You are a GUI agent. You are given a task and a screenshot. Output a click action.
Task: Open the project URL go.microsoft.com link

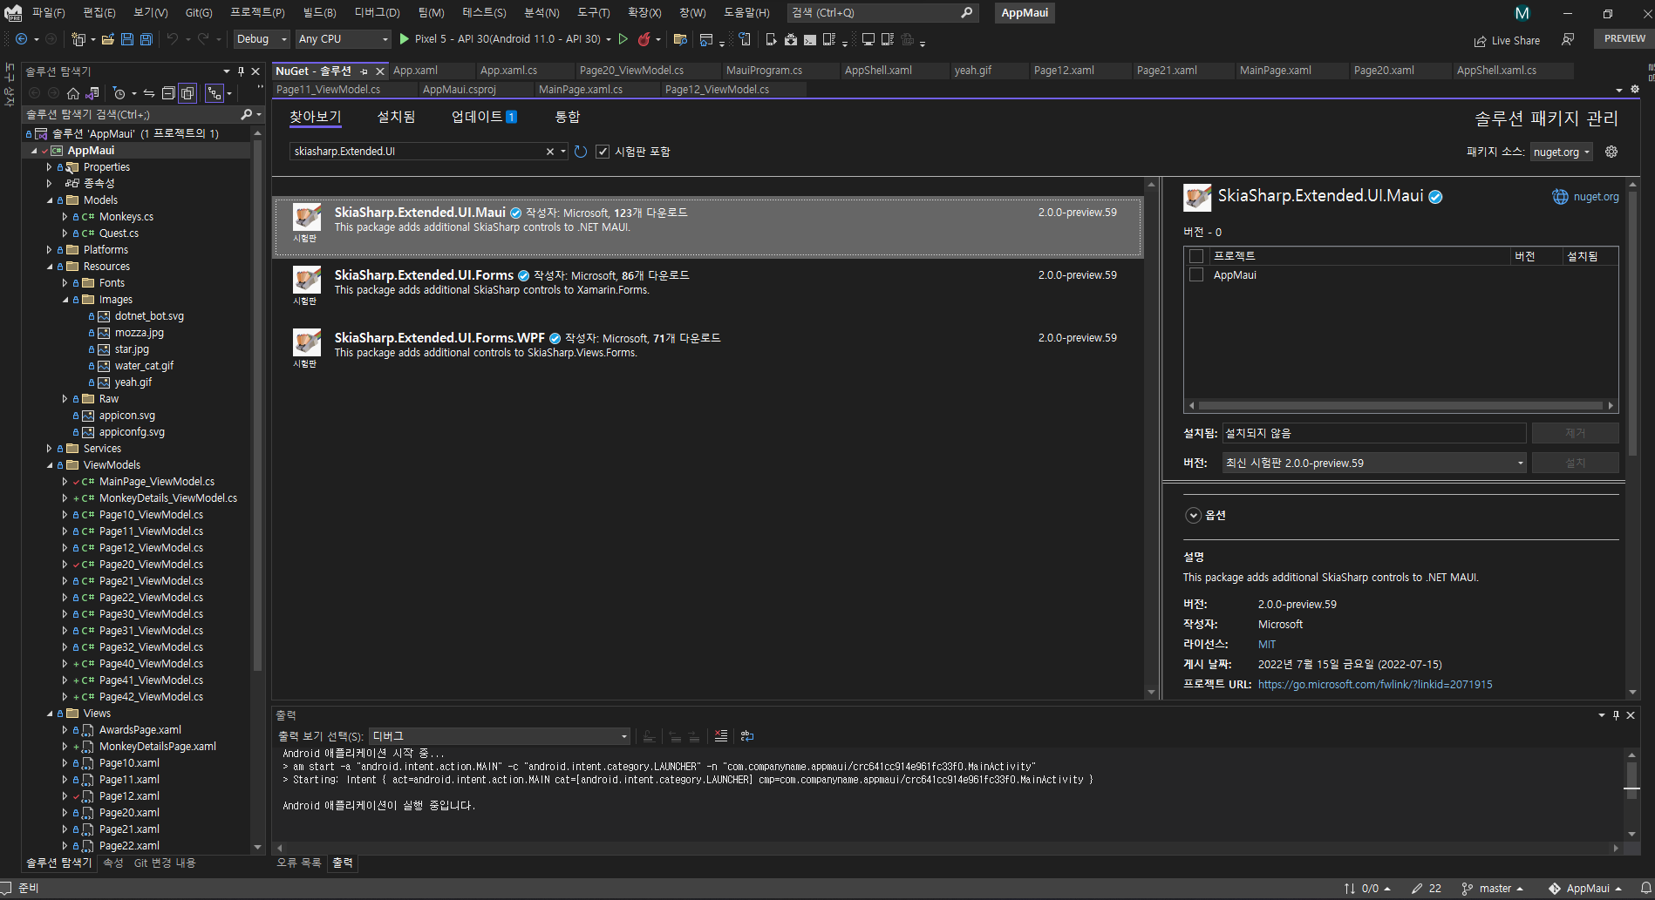coord(1374,685)
